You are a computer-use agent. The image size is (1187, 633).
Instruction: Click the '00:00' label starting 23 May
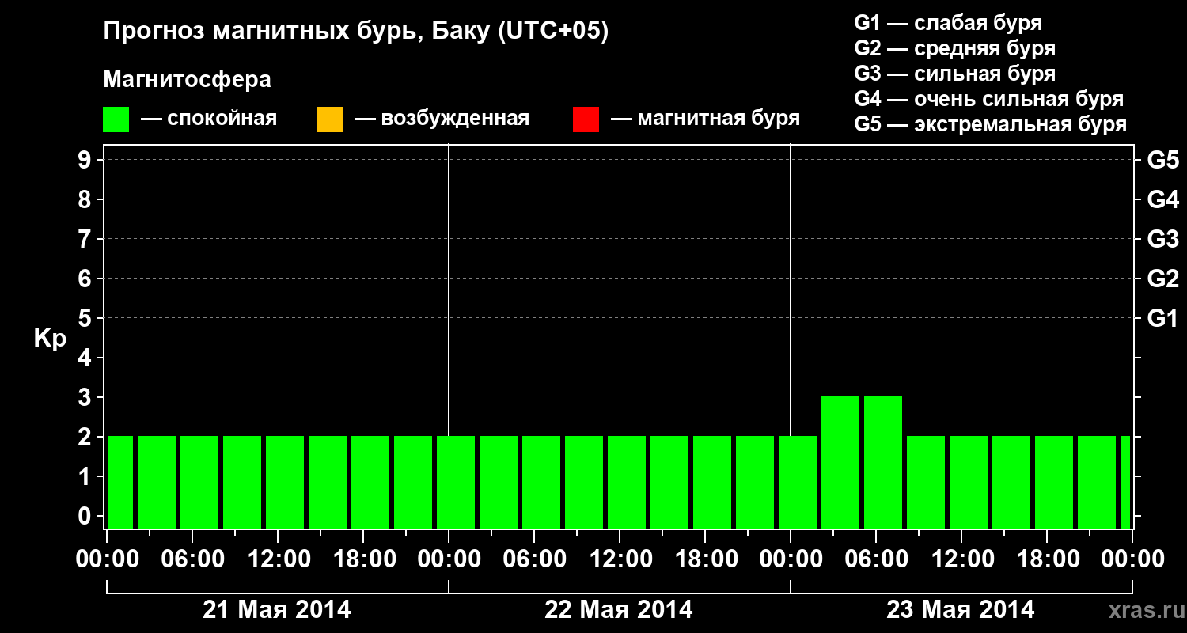791,559
